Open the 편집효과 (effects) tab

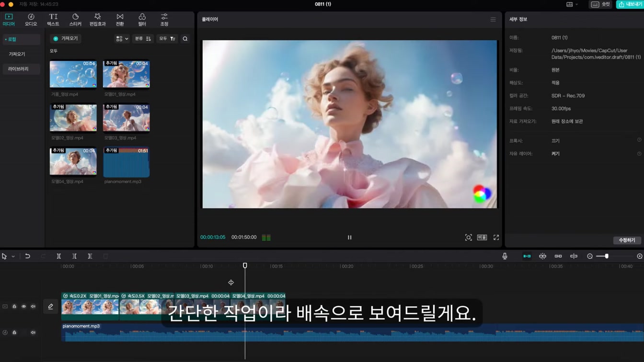[x=97, y=20]
